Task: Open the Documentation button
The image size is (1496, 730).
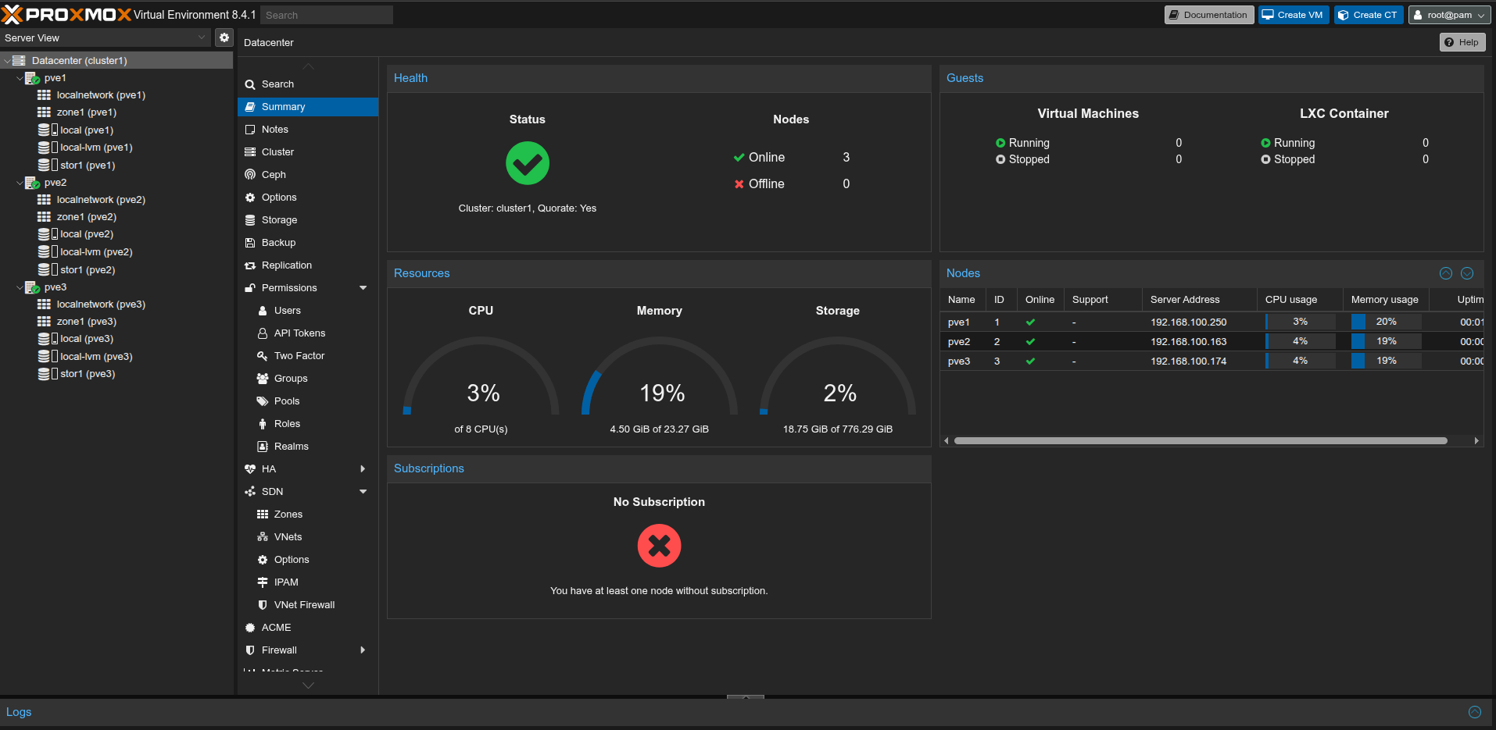Action: 1208,15
